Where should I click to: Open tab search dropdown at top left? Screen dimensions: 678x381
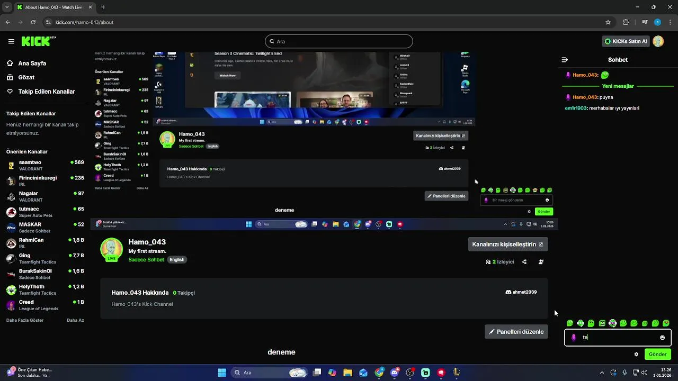coord(7,7)
